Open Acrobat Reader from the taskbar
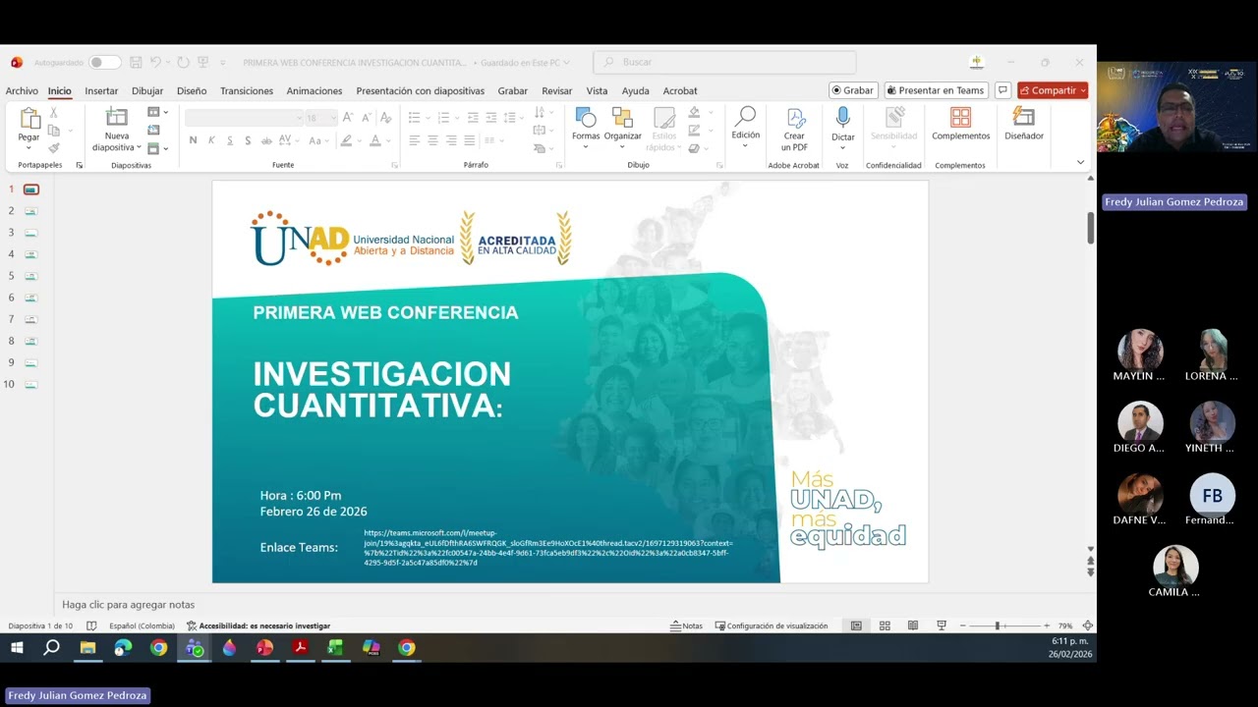The width and height of the screenshot is (1258, 707). click(x=300, y=648)
